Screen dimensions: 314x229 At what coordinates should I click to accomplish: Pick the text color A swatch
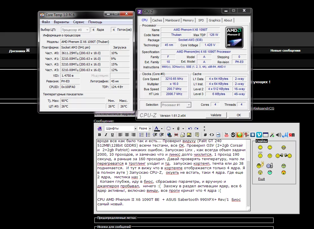click(157, 128)
